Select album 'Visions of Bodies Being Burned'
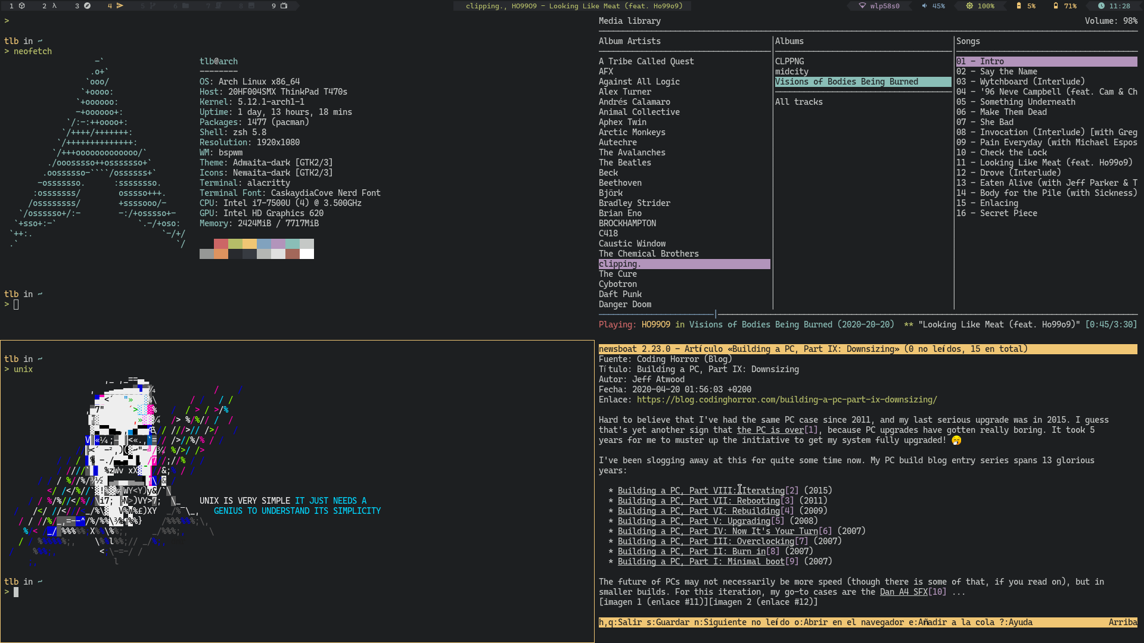The width and height of the screenshot is (1144, 643). (863, 82)
